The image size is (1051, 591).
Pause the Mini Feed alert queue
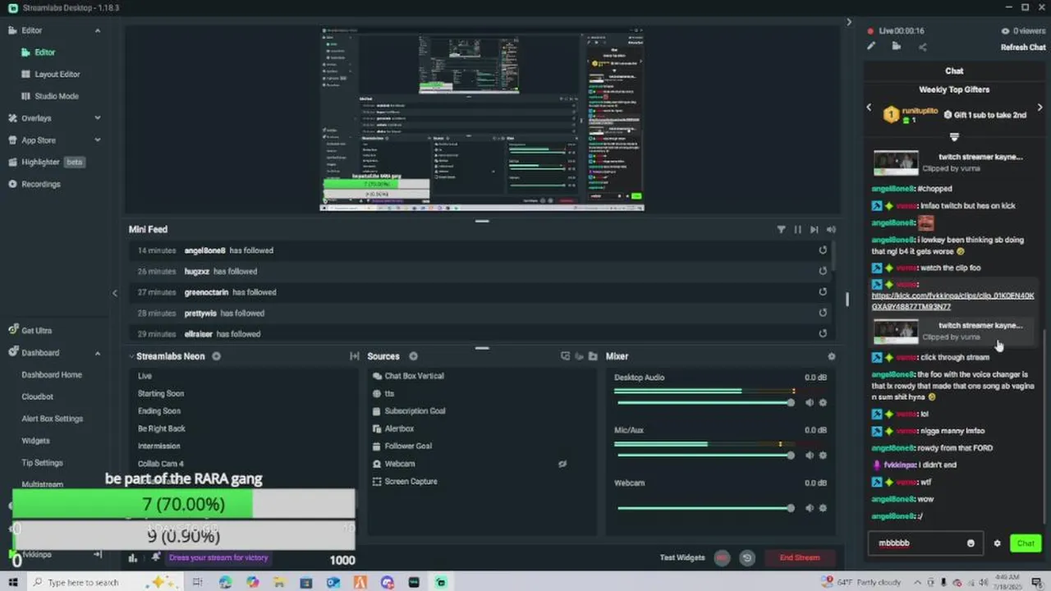click(797, 230)
